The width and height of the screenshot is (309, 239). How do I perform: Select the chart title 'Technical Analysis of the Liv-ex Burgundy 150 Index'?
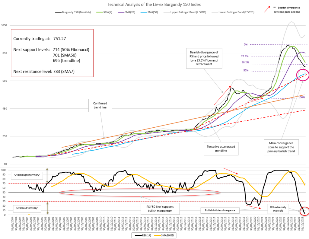[154, 4]
